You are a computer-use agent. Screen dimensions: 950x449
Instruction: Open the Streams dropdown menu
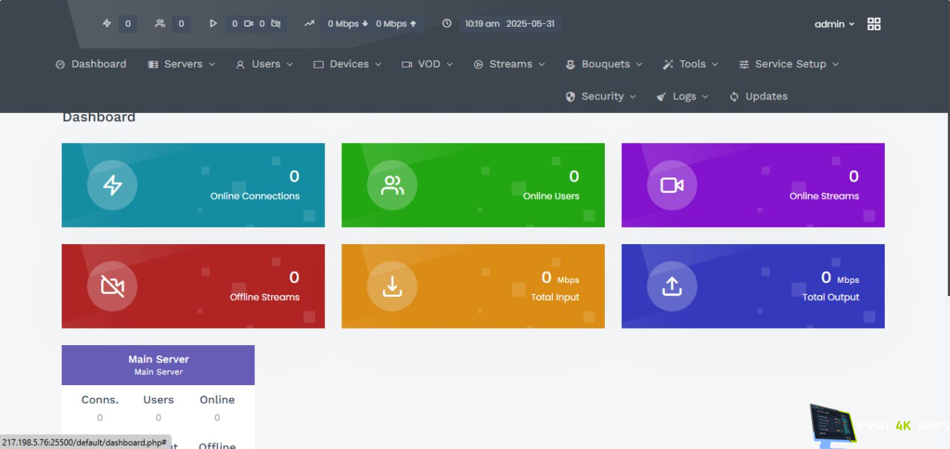coord(509,65)
